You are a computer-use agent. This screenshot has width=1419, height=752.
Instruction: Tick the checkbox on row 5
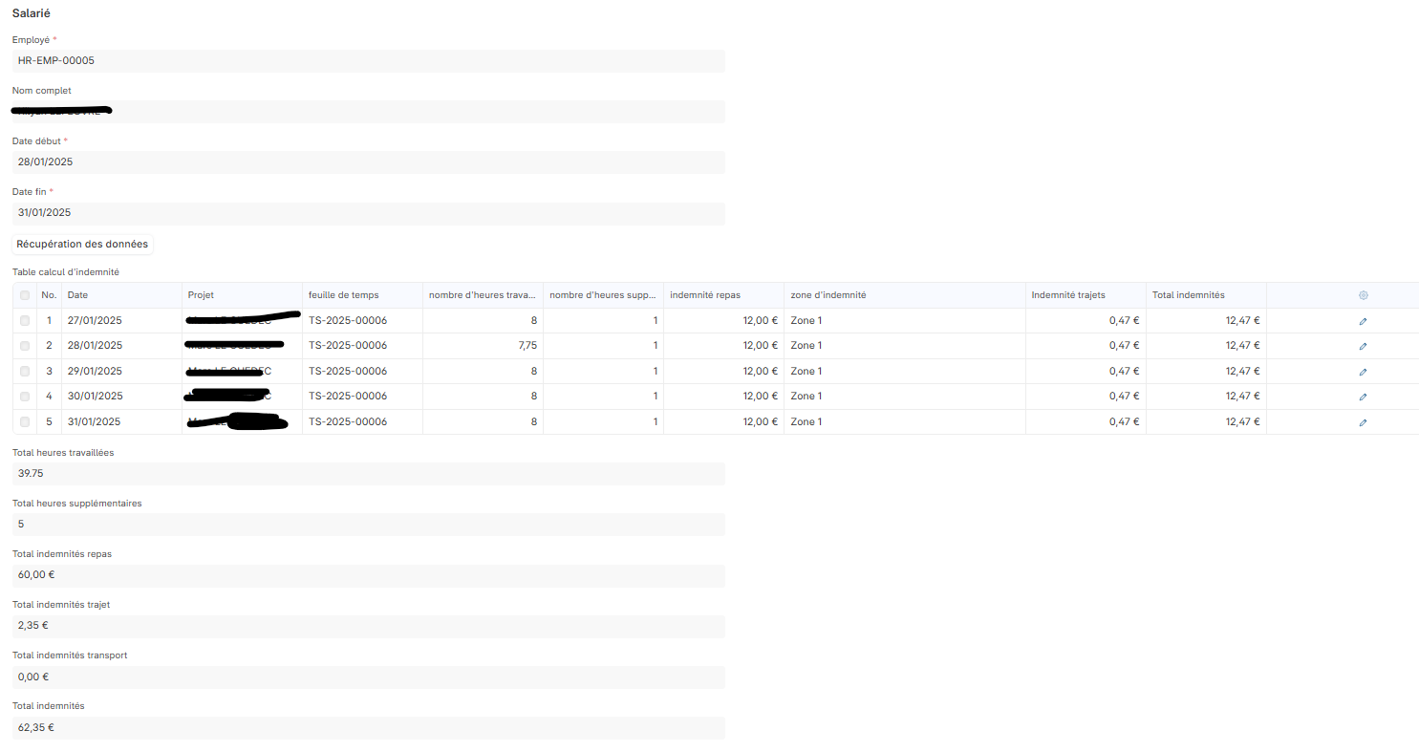(25, 422)
